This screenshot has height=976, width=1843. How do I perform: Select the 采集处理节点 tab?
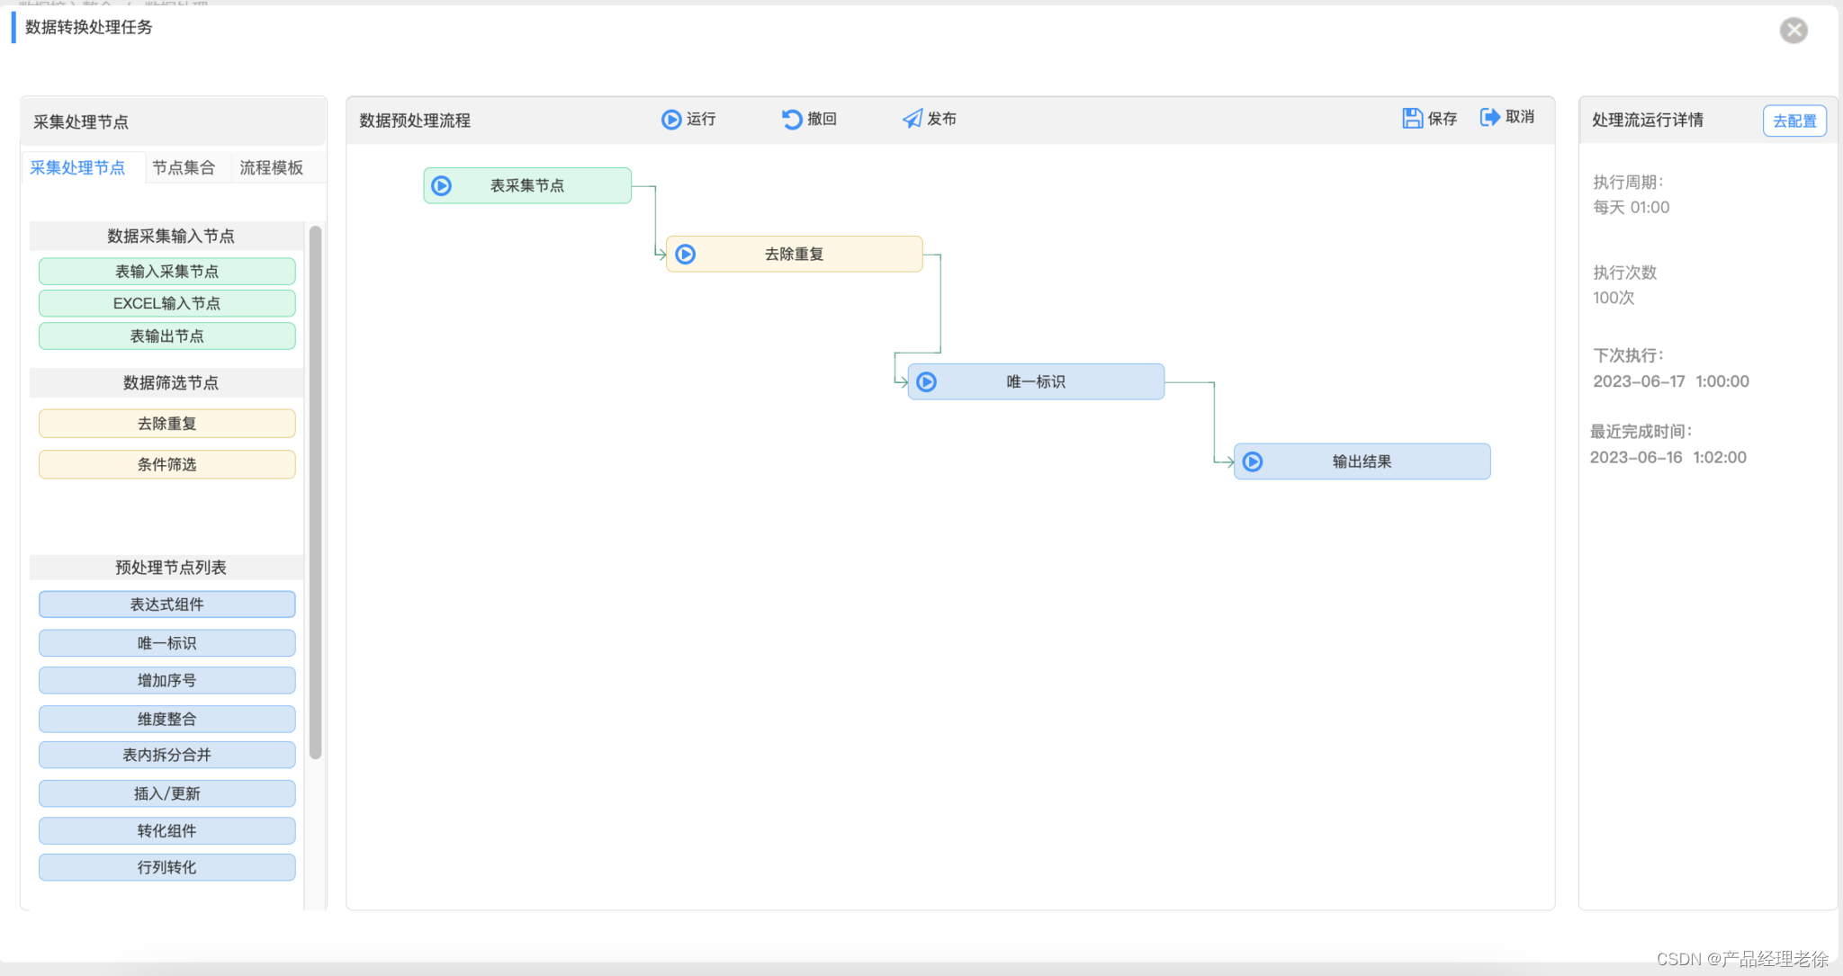point(77,167)
